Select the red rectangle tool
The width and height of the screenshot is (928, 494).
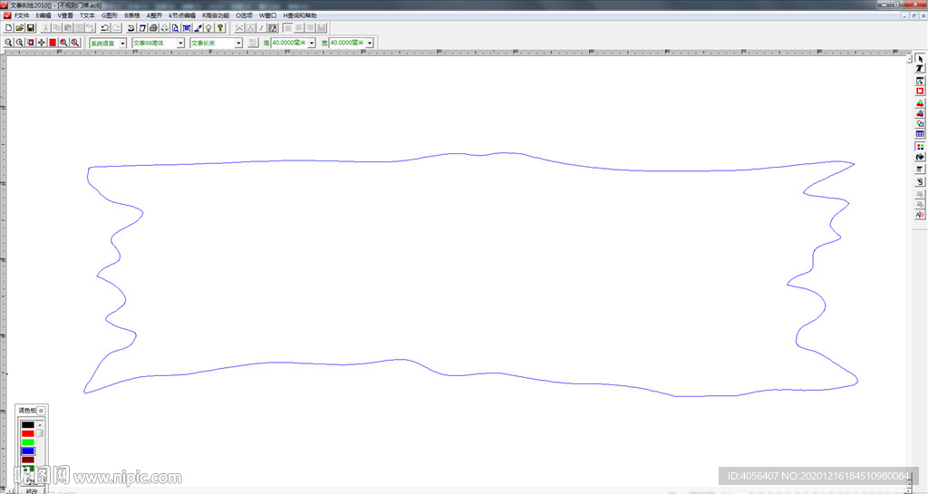(920, 91)
